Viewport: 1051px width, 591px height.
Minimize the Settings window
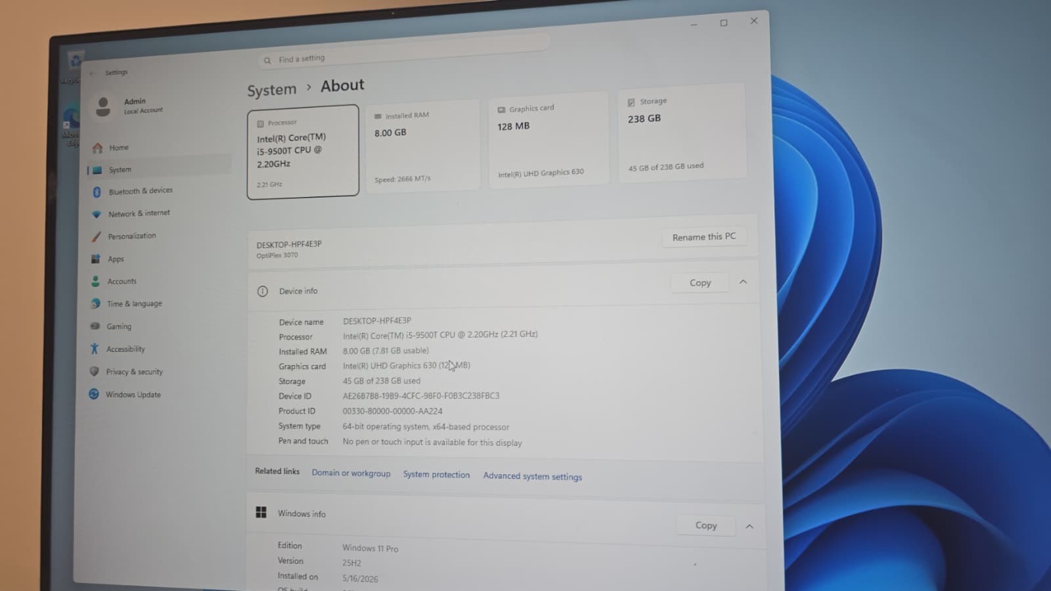(x=694, y=24)
